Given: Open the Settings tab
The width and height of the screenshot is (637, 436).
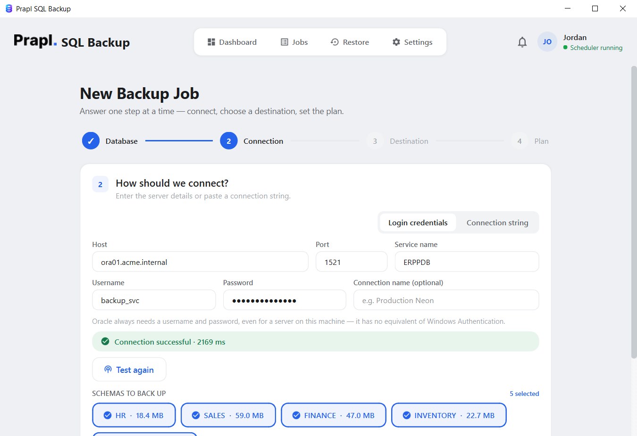Looking at the screenshot, I should tap(412, 42).
